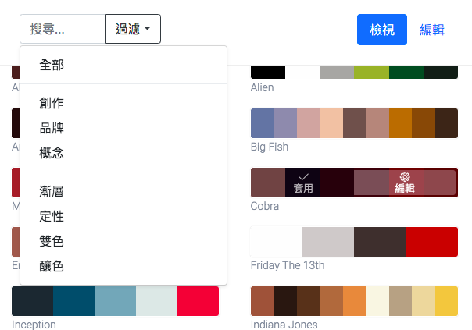Click the bright red swatch in Inception
Viewport: 472px width, 330px height.
click(198, 301)
